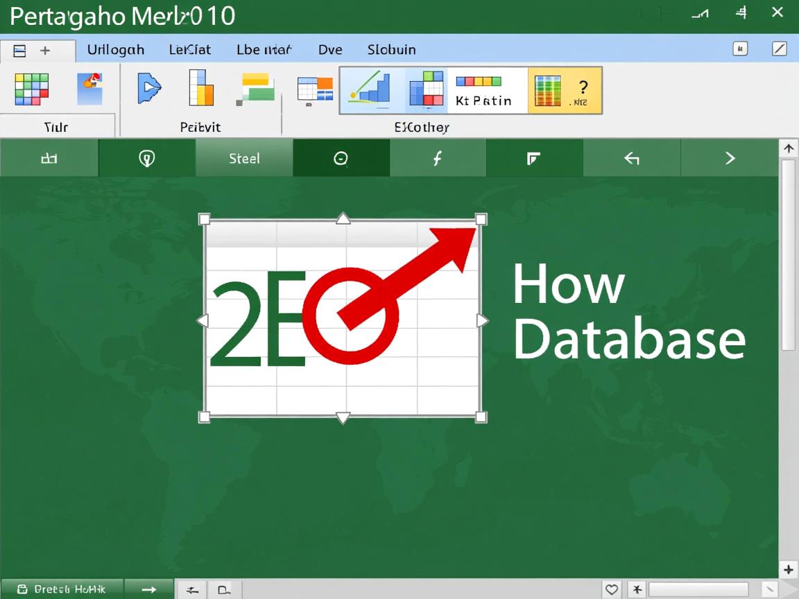Click the Bretsli Hoblik sheet button
The image size is (799, 599).
(62, 589)
